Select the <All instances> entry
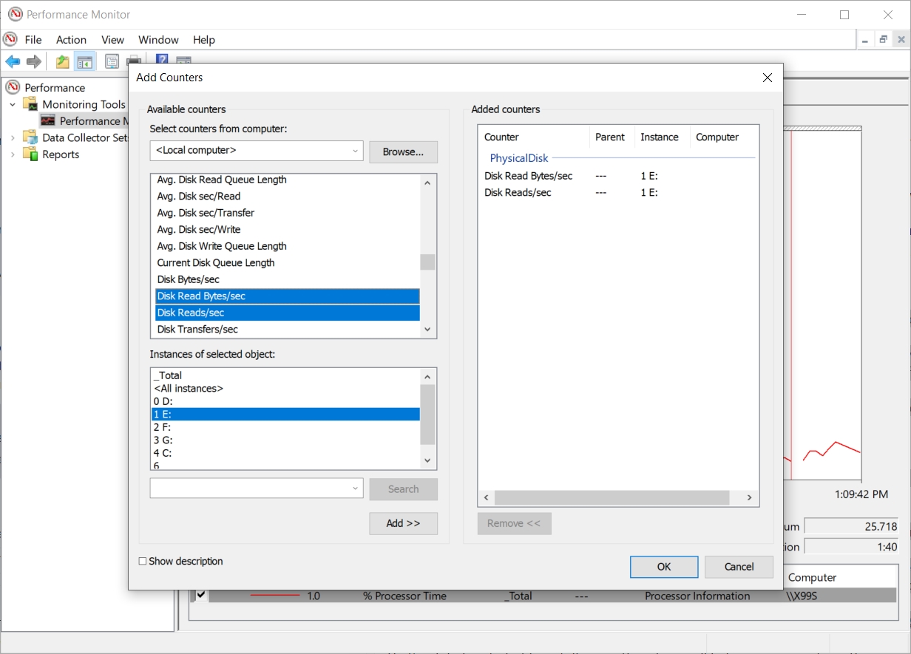The height and width of the screenshot is (654, 911). pyautogui.click(x=285, y=388)
